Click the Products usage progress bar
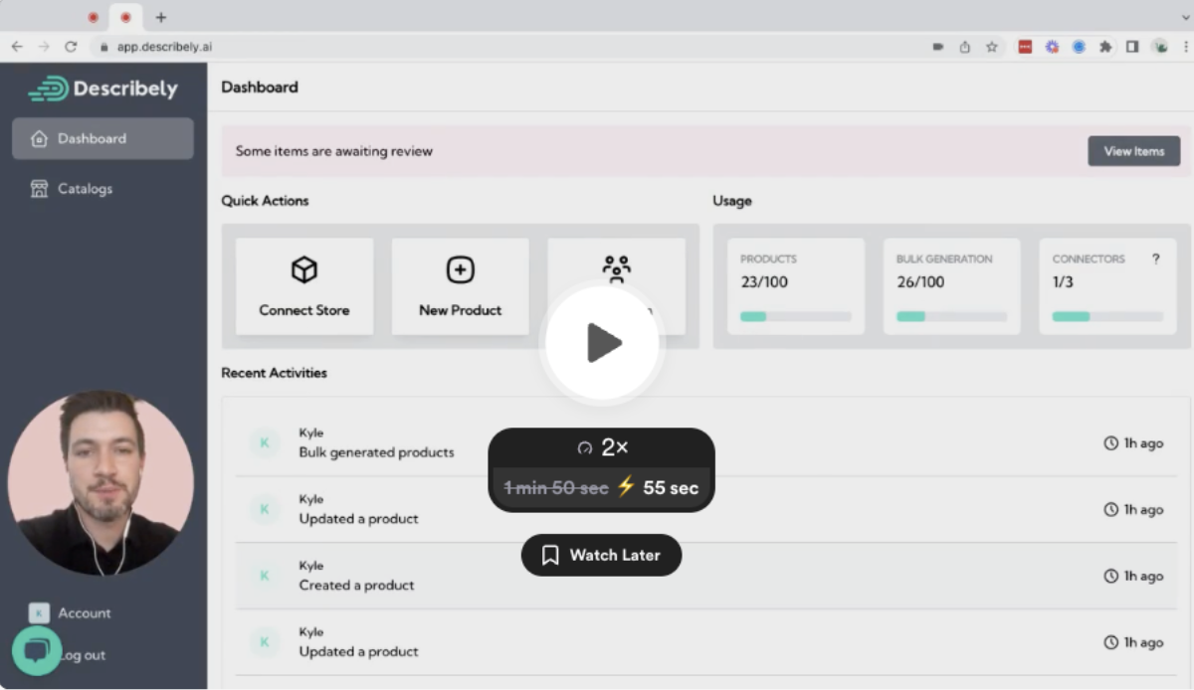1194x690 pixels. click(x=795, y=316)
